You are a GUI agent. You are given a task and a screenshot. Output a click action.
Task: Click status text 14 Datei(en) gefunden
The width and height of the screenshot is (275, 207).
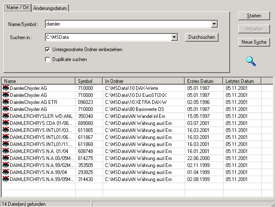24,204
